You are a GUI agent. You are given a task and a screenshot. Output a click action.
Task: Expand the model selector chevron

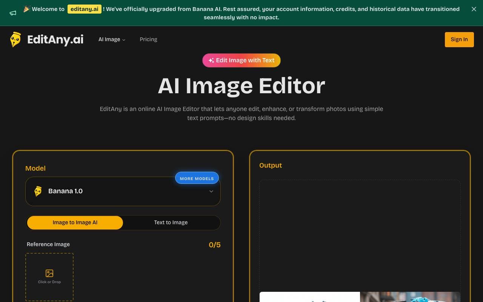pos(211,191)
